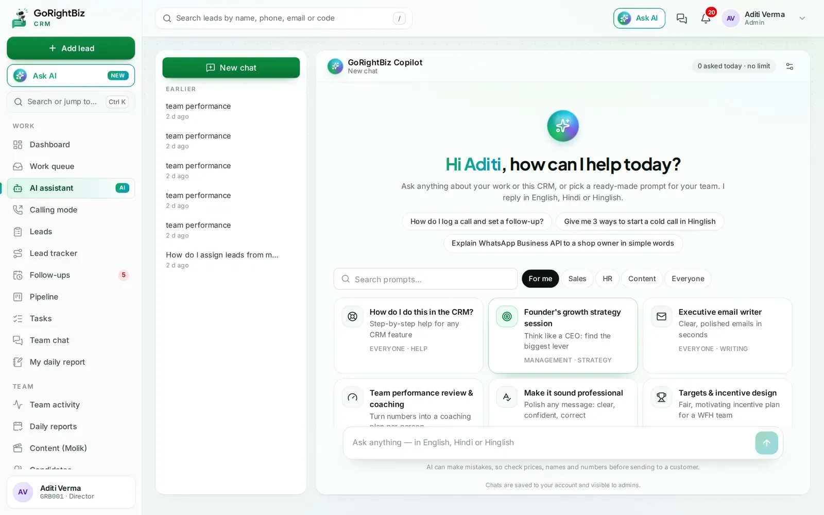This screenshot has width=824, height=515.
Task: Open Pipeline in sidebar
Action: 71,297
